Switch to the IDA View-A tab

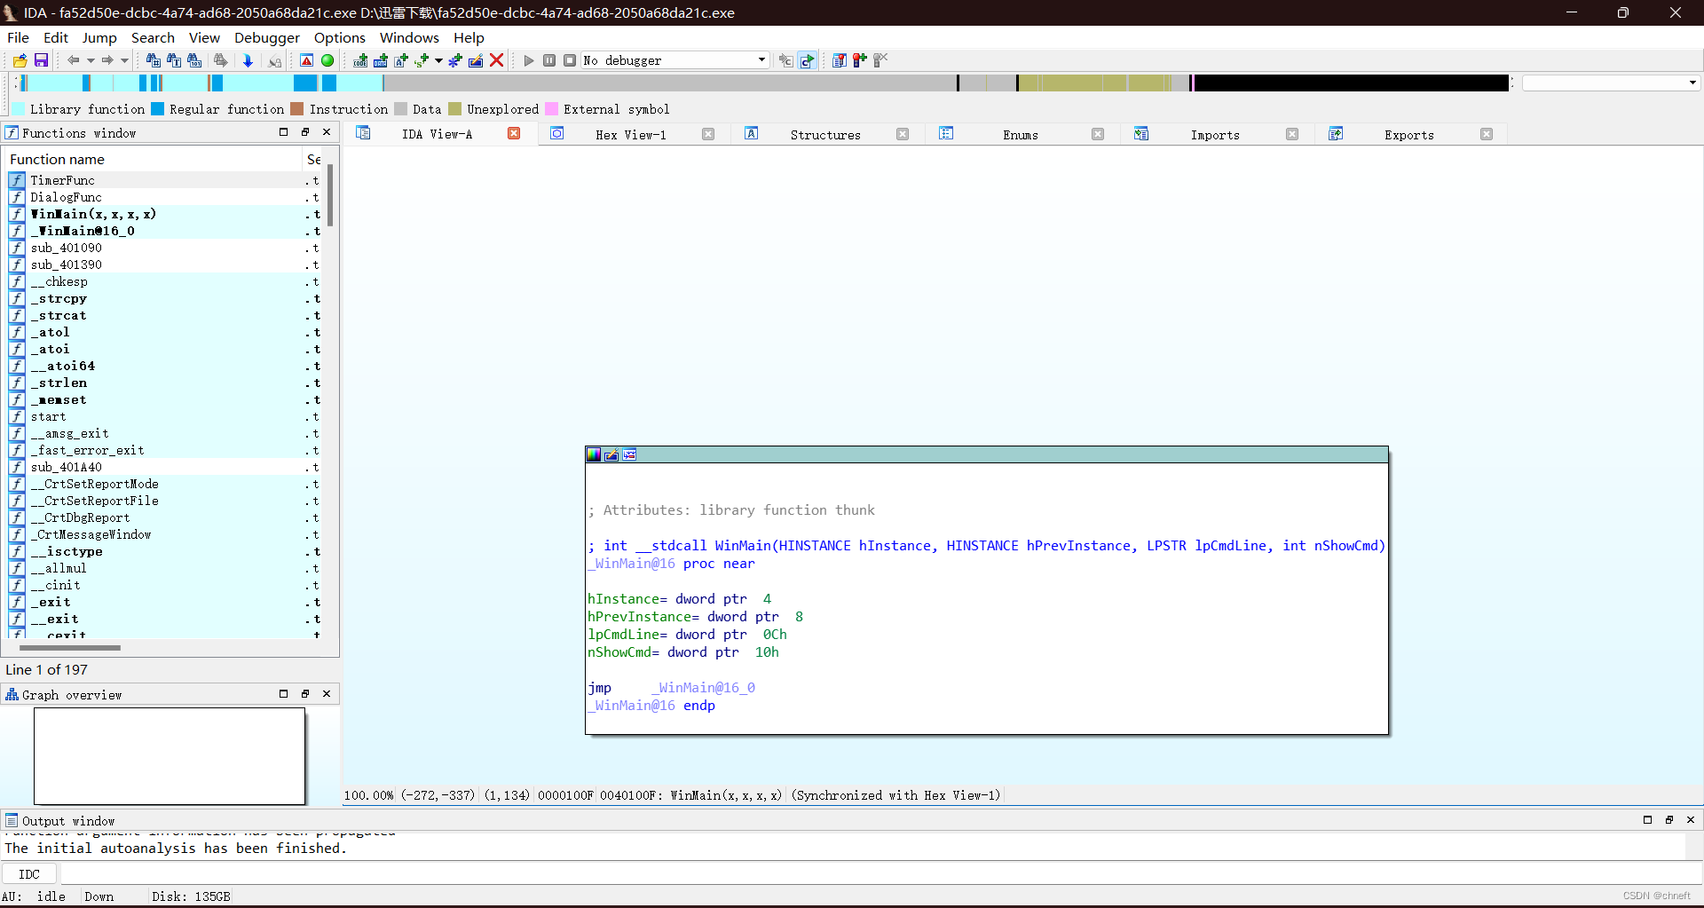click(x=437, y=134)
